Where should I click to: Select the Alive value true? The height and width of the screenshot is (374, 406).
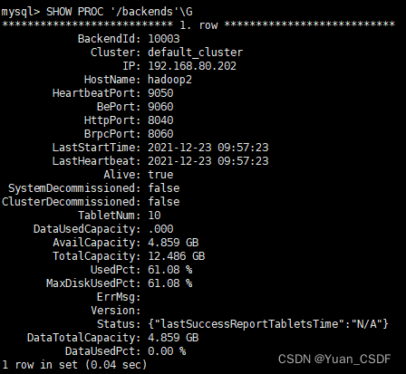(x=160, y=175)
